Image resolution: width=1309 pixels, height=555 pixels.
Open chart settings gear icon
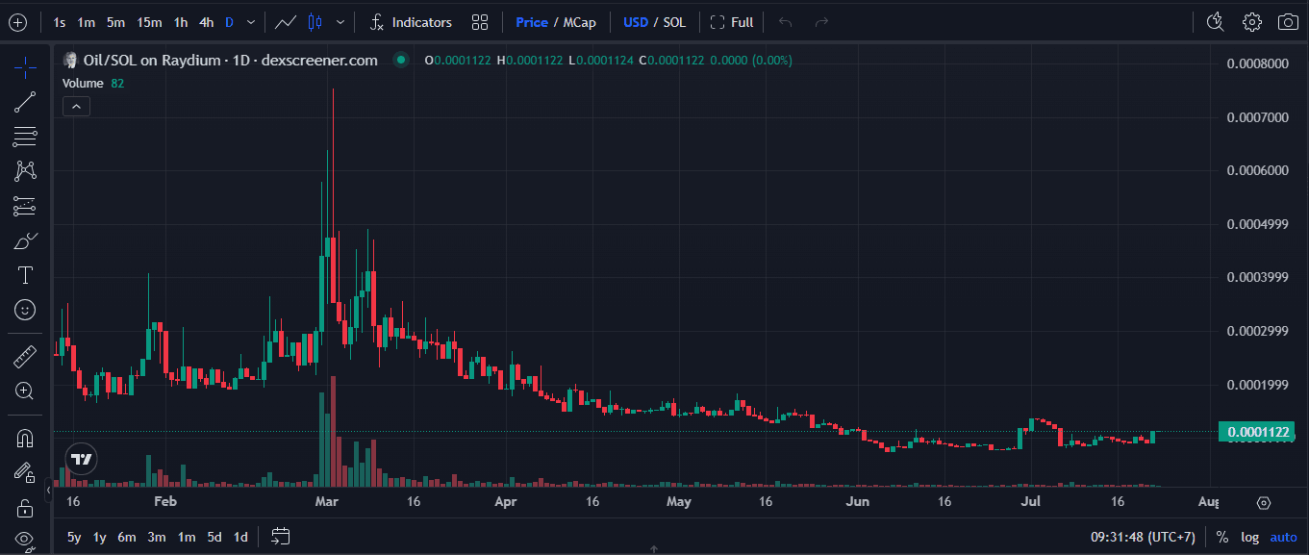tap(1251, 22)
